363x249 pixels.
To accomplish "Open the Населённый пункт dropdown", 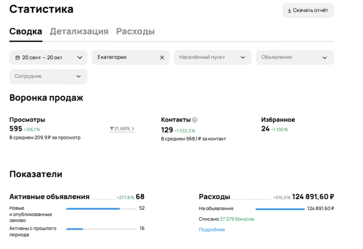I will click(213, 57).
